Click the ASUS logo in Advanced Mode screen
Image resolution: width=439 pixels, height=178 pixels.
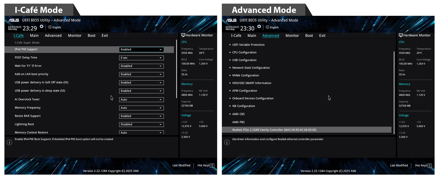(231, 20)
